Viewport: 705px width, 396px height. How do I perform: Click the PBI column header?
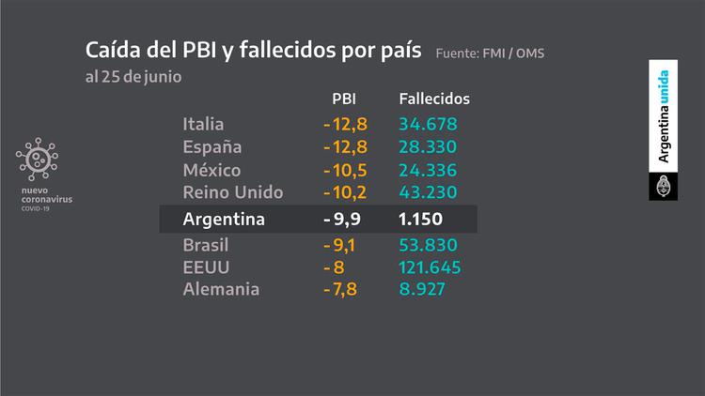tap(345, 99)
